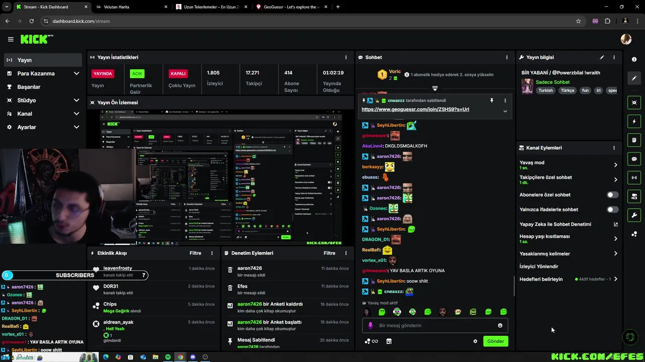
Task: Click the Chrome extensions puzzle icon
Action: click(x=607, y=21)
